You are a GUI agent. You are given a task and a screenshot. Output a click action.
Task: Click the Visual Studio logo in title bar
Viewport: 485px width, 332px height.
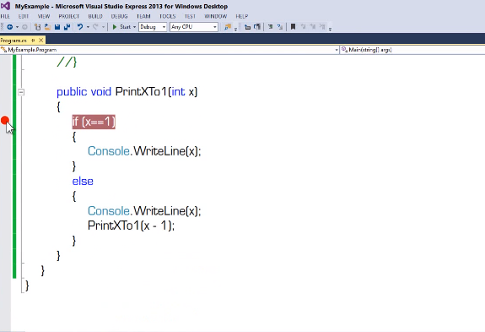click(5, 6)
